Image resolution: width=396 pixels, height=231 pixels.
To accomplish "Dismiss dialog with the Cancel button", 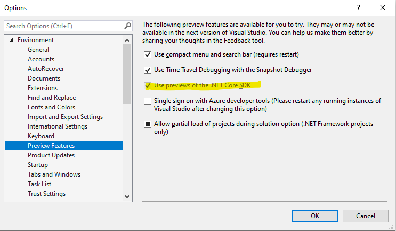I will pos(366,216).
